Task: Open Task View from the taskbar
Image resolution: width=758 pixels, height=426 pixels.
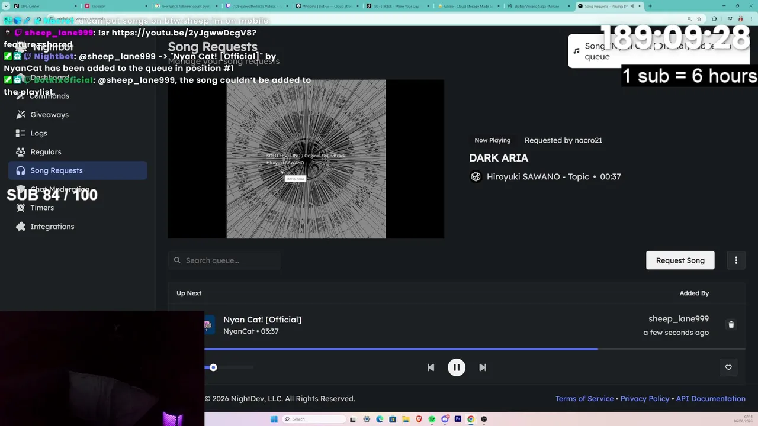Action: click(x=353, y=419)
